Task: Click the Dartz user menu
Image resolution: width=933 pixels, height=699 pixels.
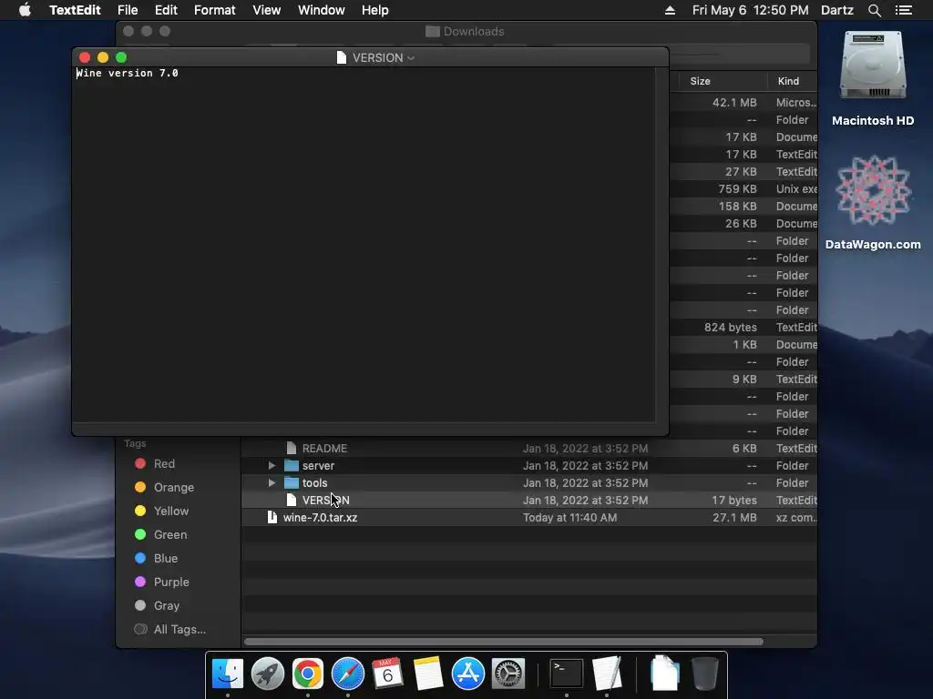Action: tap(837, 10)
